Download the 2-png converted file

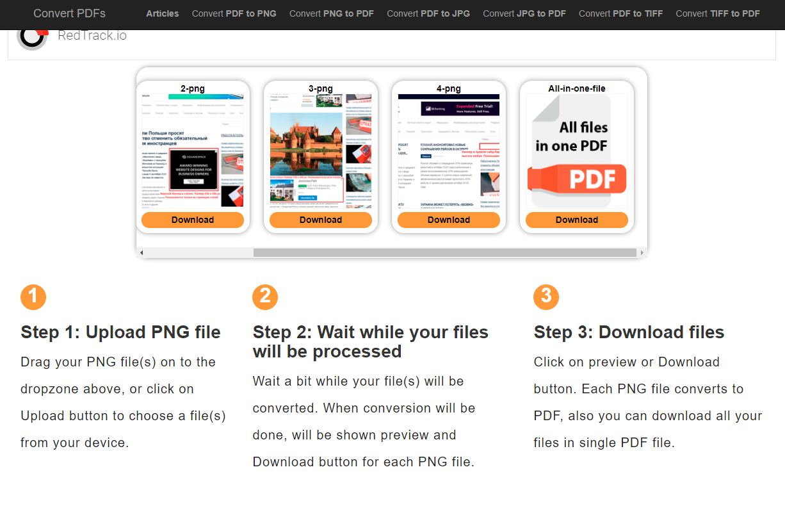(x=192, y=219)
